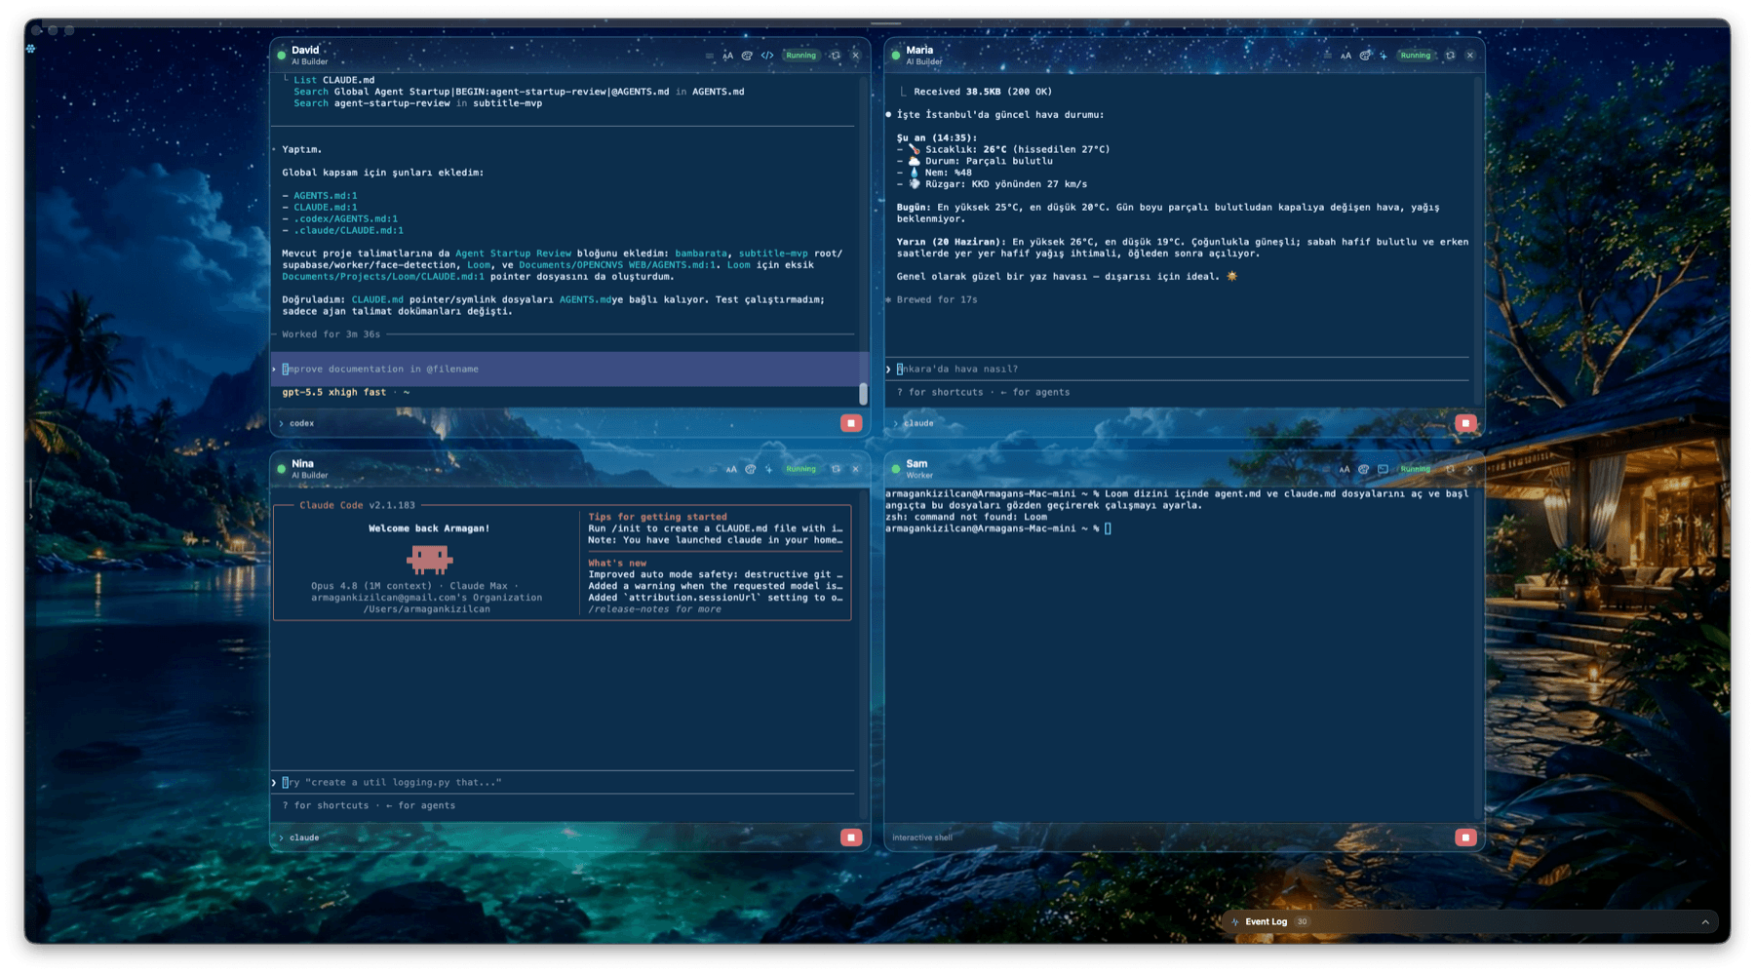Click the Event Log count badge 30
Viewport: 1755px width, 974px height.
(1302, 922)
